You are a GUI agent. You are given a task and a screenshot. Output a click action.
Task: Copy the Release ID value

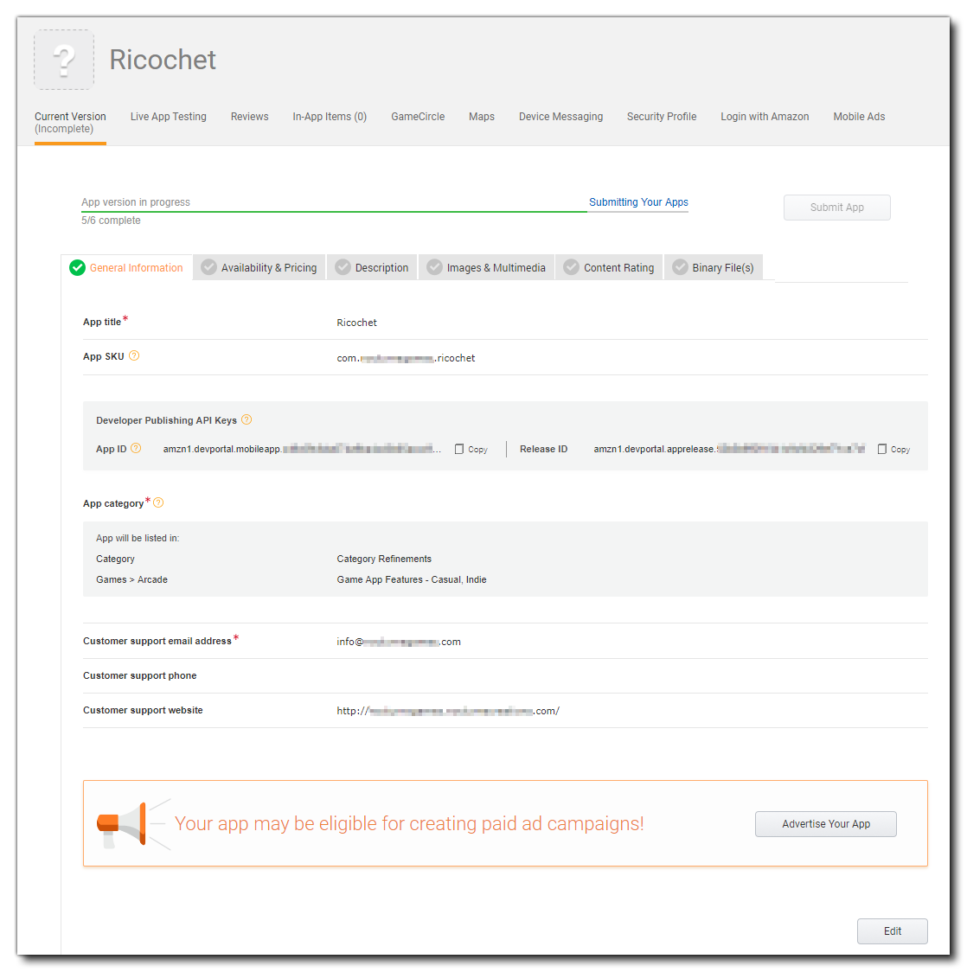tap(893, 450)
